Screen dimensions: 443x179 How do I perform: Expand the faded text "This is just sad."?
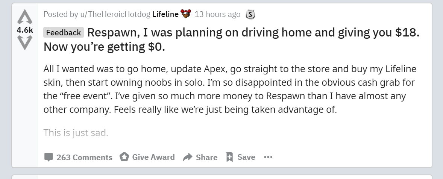(76, 133)
